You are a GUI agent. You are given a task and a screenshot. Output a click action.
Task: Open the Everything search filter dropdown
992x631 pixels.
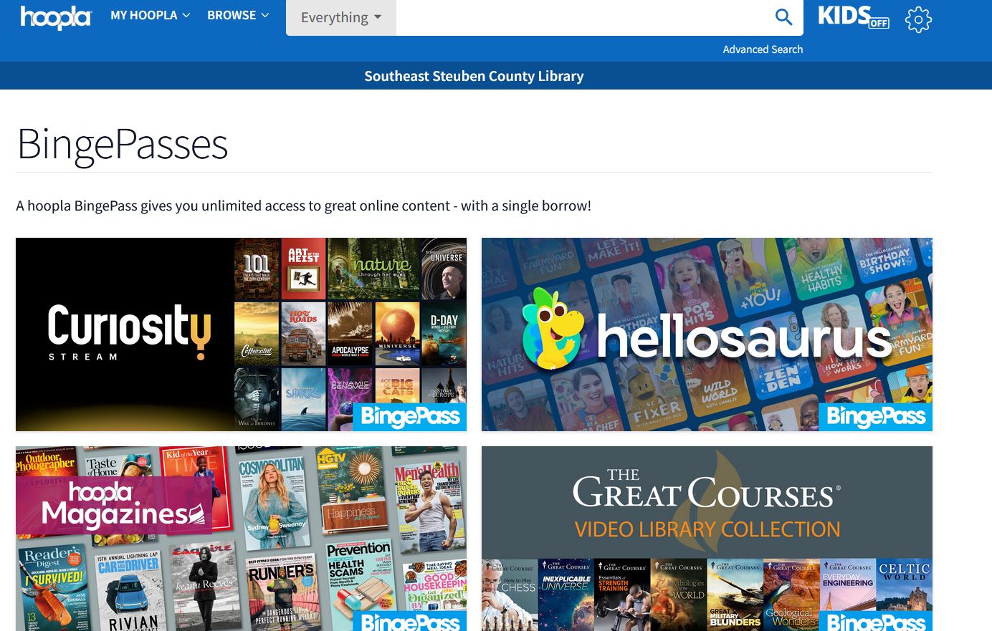click(340, 17)
